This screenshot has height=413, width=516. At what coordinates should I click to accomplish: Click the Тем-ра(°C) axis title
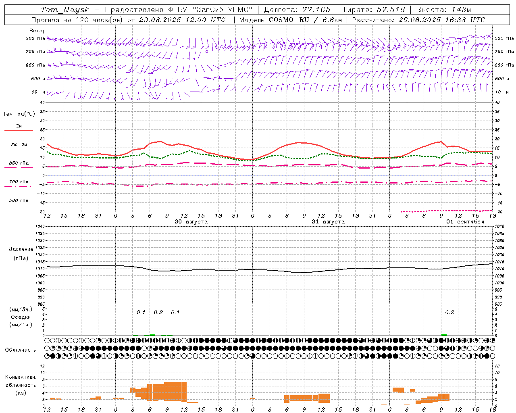(x=19, y=114)
